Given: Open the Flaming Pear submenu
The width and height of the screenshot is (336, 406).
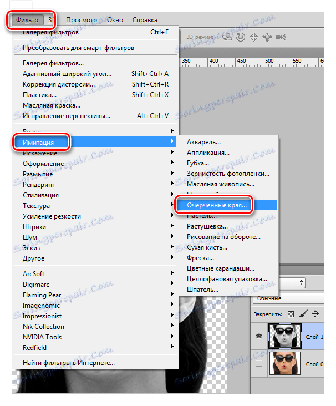Looking at the screenshot, I should tap(95, 295).
